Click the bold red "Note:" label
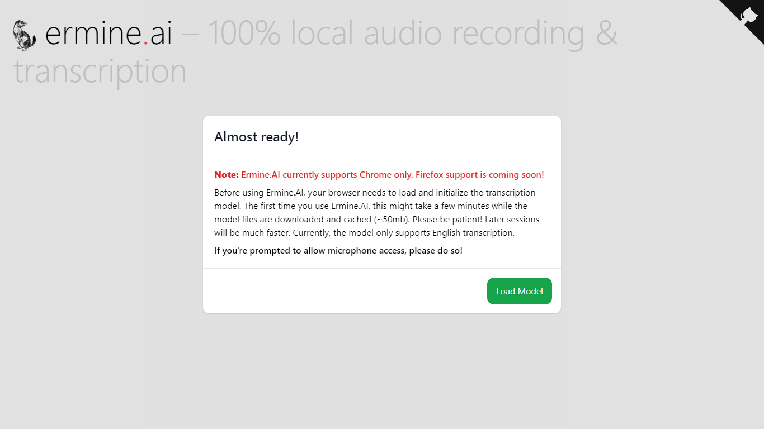764x429 pixels. tap(227, 175)
